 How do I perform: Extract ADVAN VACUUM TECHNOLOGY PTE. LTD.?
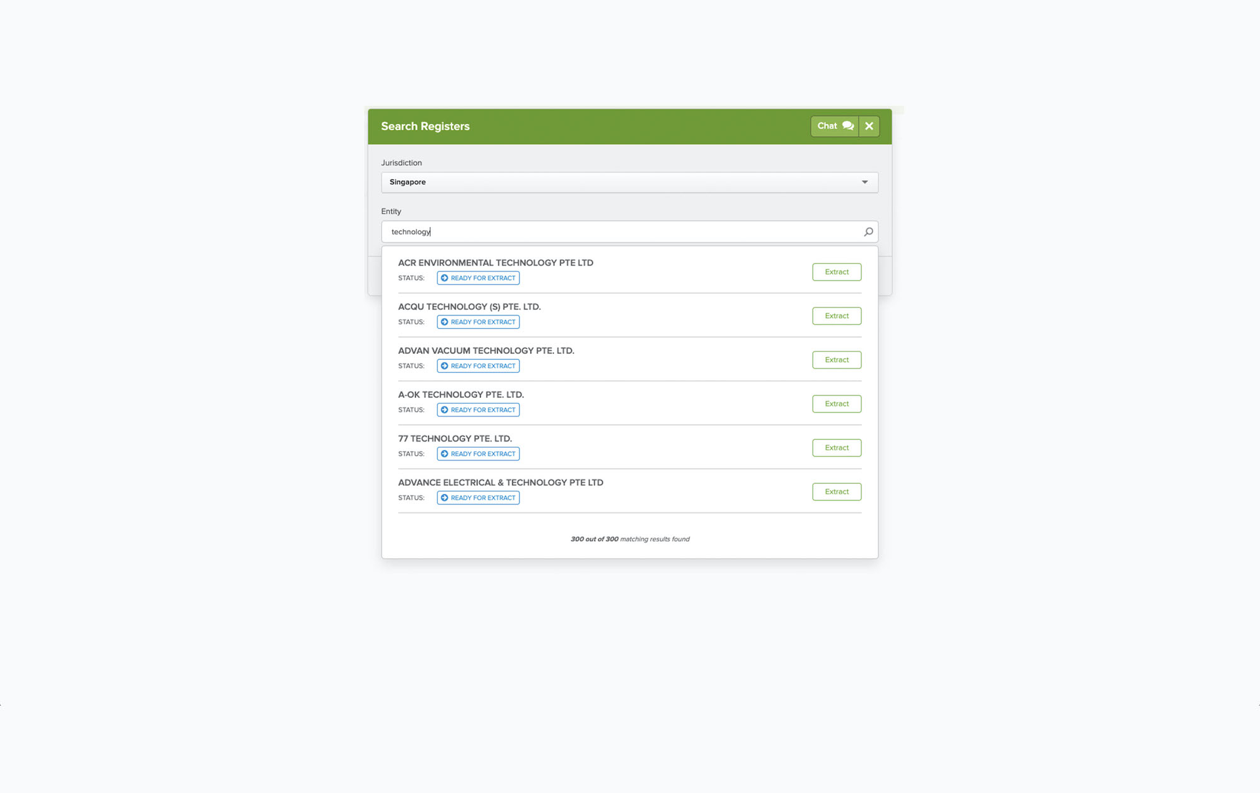point(837,360)
